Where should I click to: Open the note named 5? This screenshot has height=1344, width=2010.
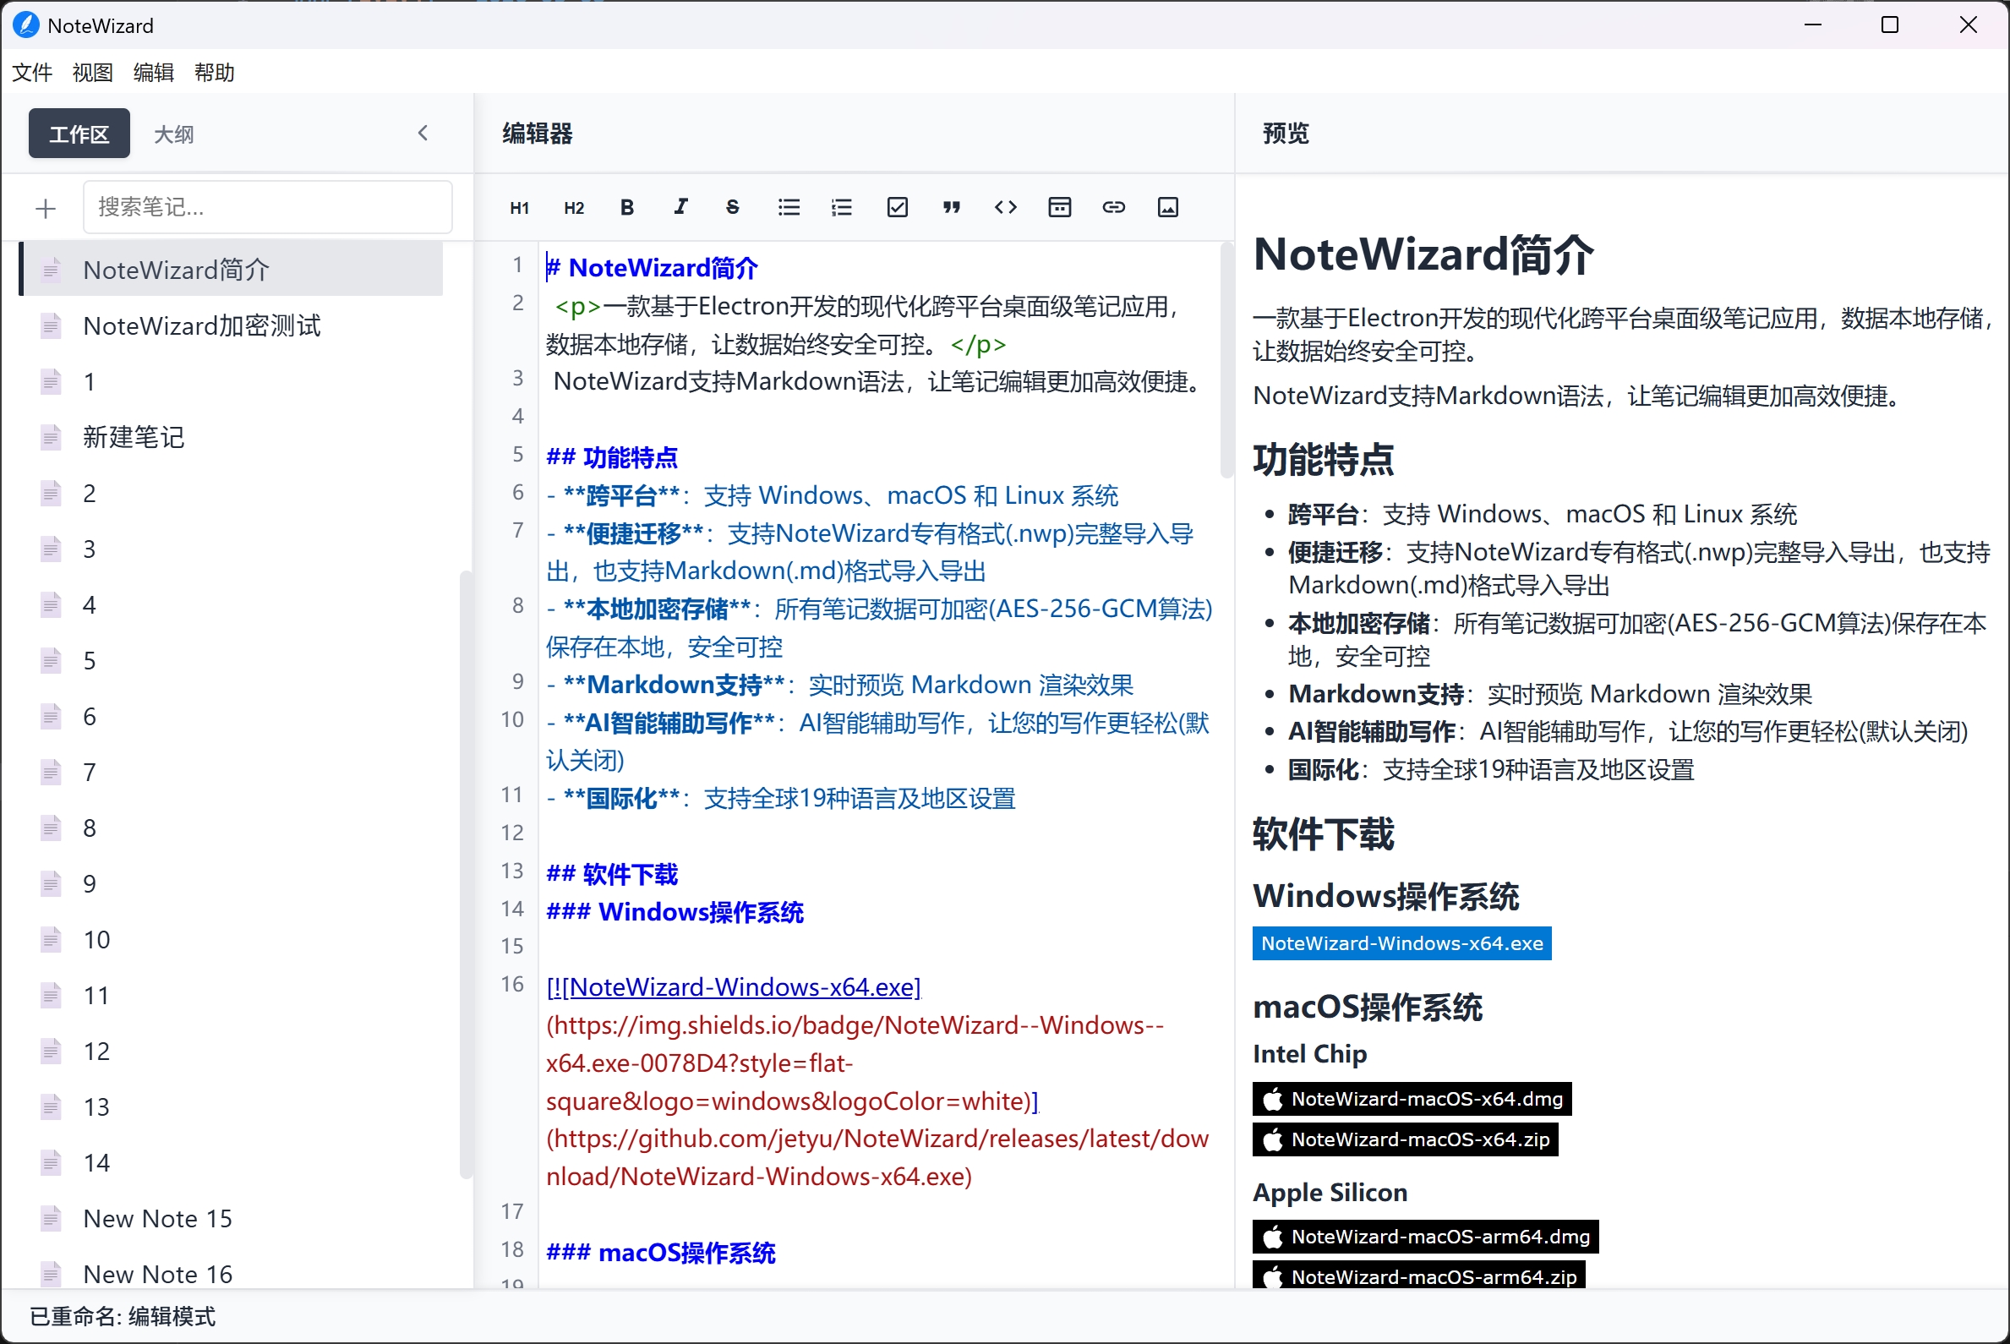[x=232, y=661]
